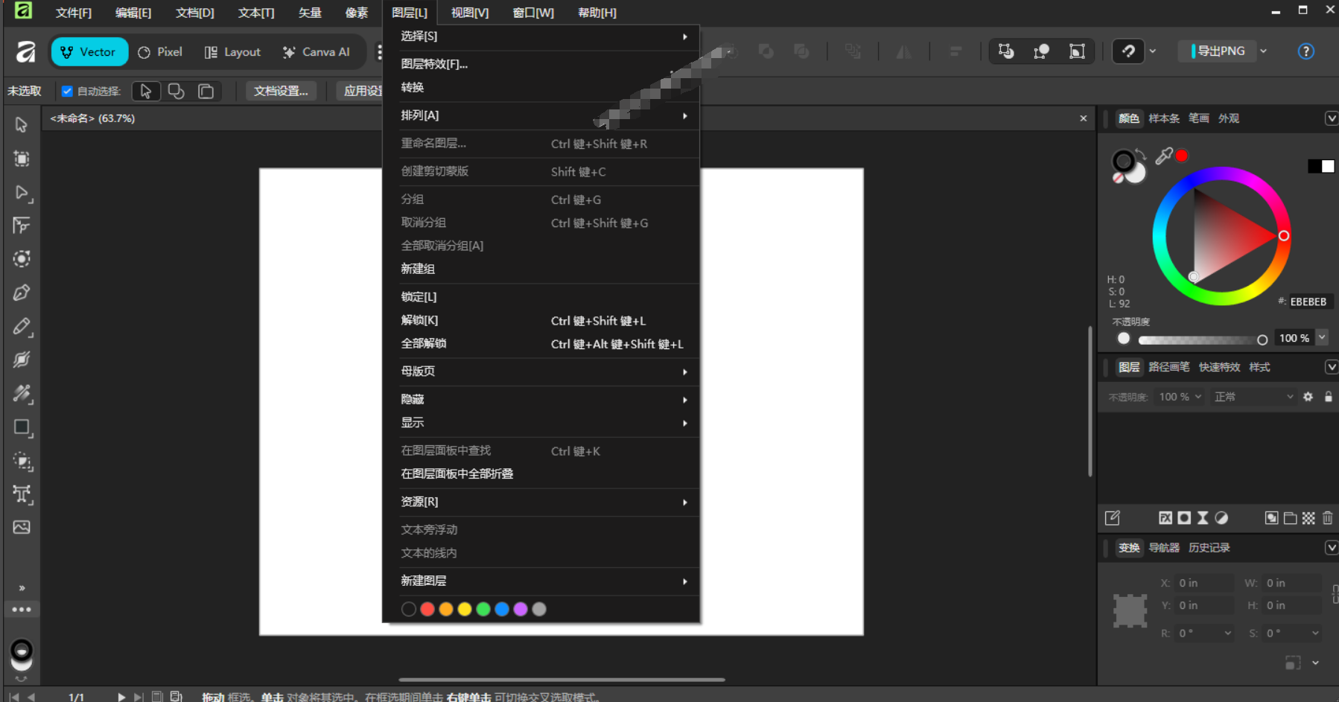Click the help question mark icon
Screen dimensions: 1339x702
coord(1305,51)
